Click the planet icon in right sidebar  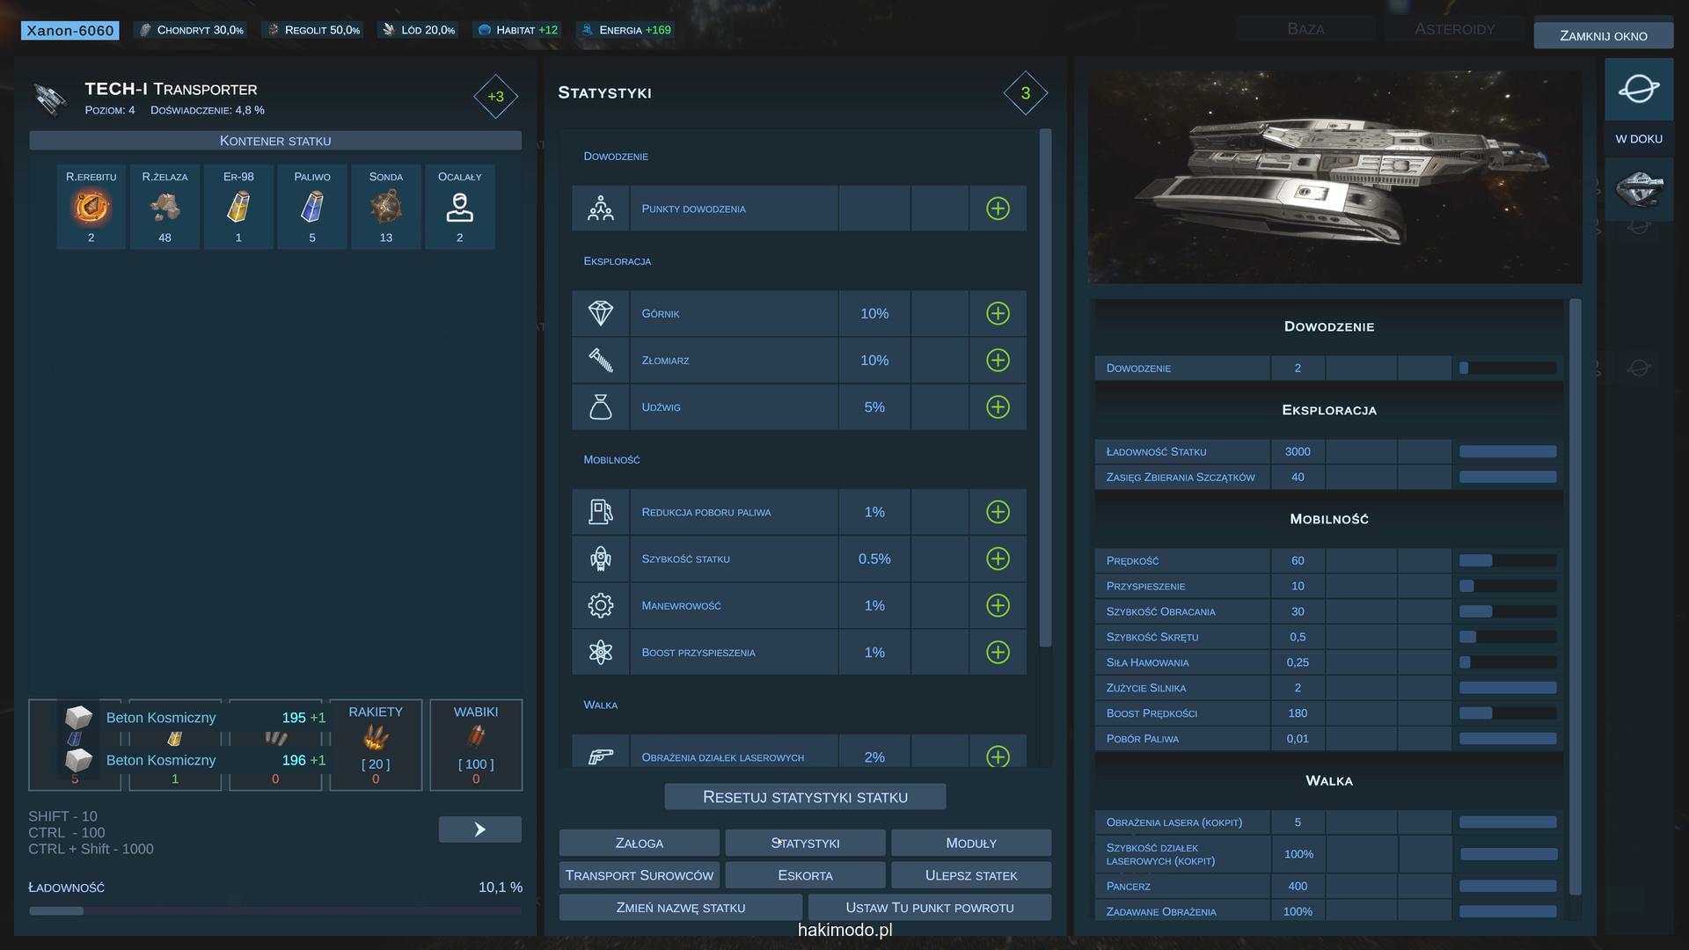pyautogui.click(x=1638, y=89)
